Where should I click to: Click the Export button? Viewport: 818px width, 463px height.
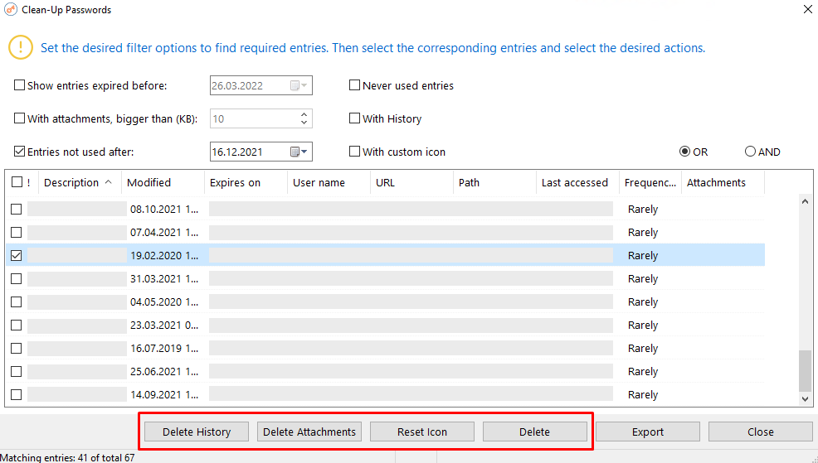[x=647, y=432]
